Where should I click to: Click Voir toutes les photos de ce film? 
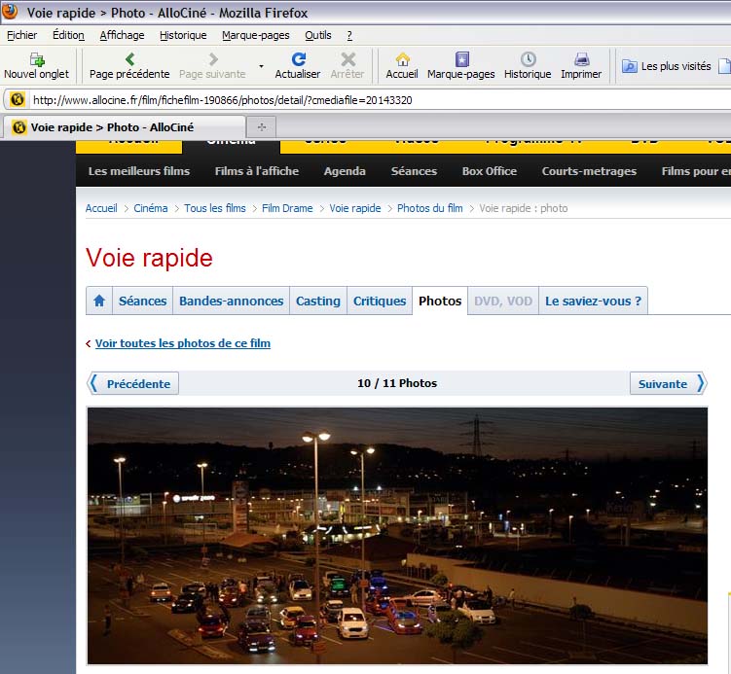tap(183, 343)
